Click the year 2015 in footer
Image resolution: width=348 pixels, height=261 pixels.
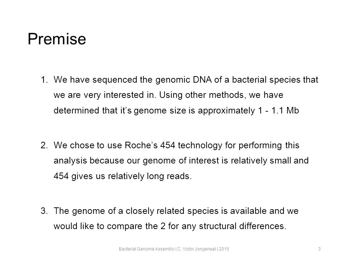click(x=224, y=249)
